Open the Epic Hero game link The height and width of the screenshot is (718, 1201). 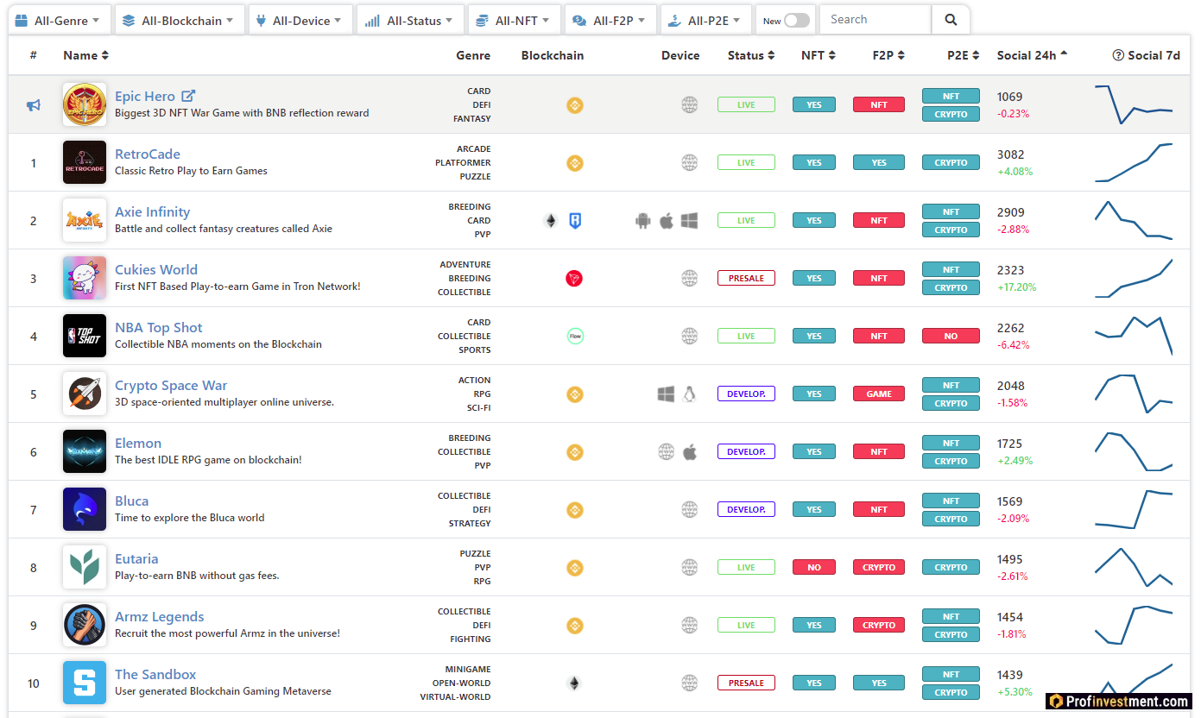click(x=145, y=97)
